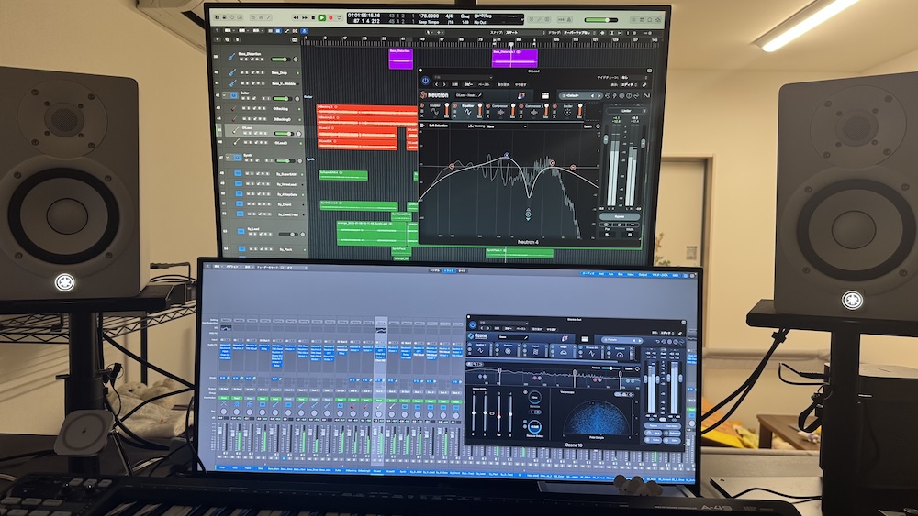Toggle the Ozone plugin power button

point(471,324)
